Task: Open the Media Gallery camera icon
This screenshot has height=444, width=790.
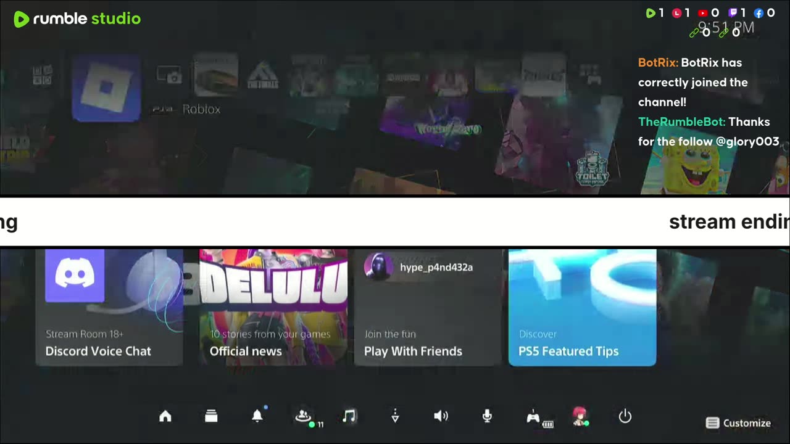Action: pos(168,75)
